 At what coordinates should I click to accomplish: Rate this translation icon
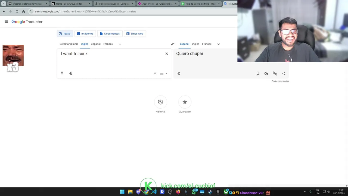(275, 73)
